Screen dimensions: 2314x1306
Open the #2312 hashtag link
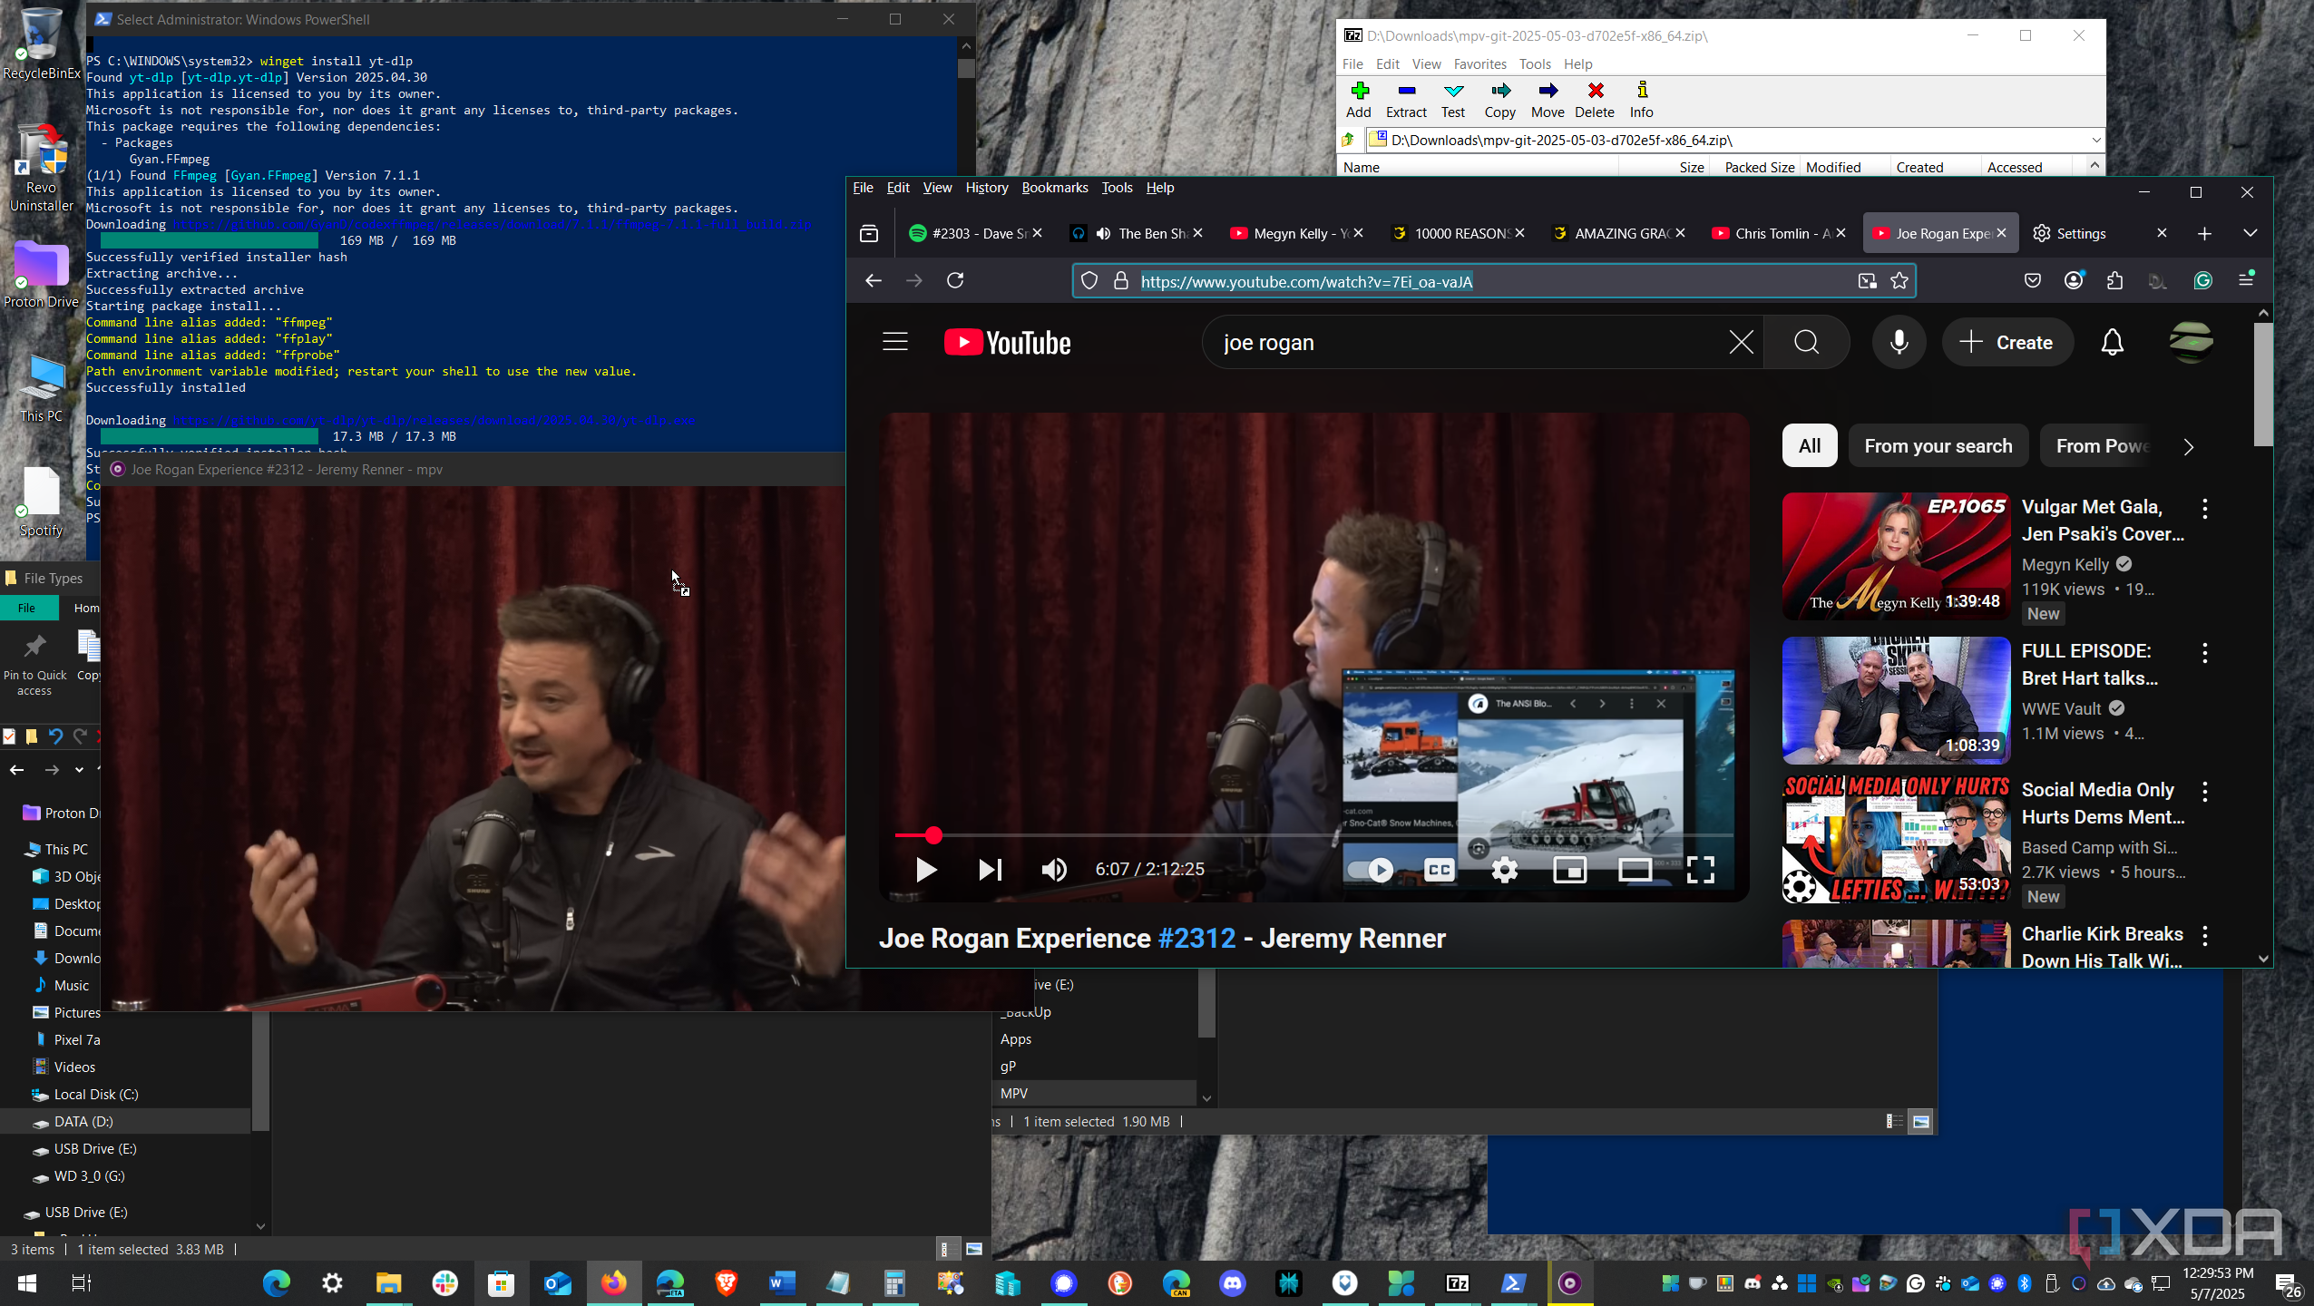click(x=1196, y=938)
